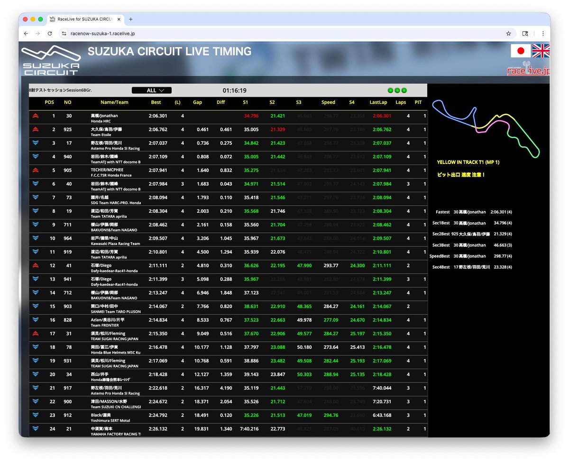Open a new browser tab
Screen dimensions: 569x462
point(131,19)
